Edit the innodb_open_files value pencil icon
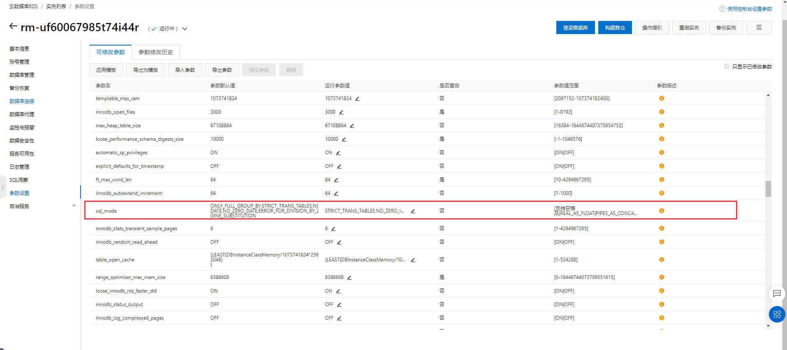The width and height of the screenshot is (787, 350). click(341, 112)
